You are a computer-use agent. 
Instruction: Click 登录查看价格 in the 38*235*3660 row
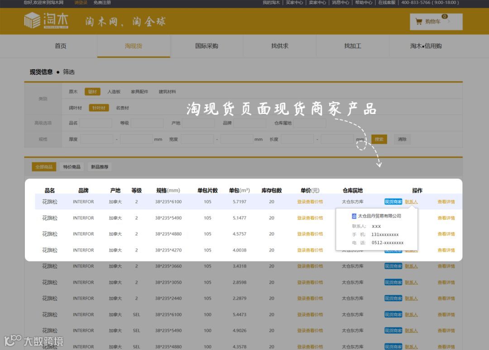310,266
